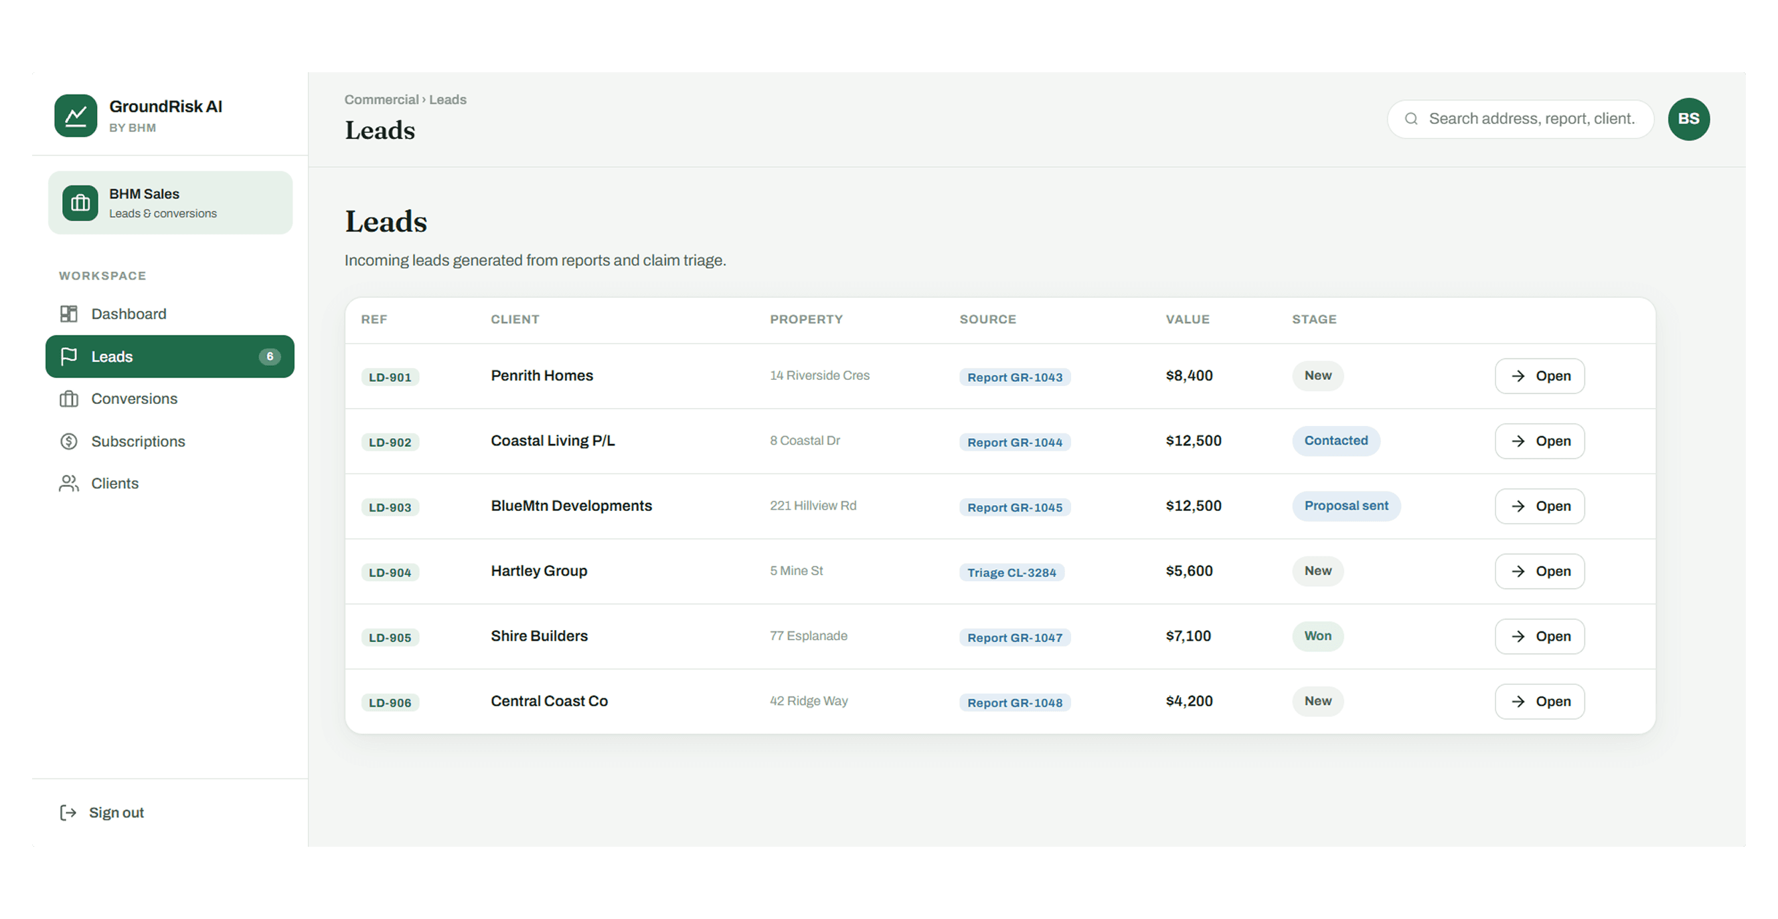Click source tag Report GR-1044
1778x919 pixels.
[x=1015, y=443]
